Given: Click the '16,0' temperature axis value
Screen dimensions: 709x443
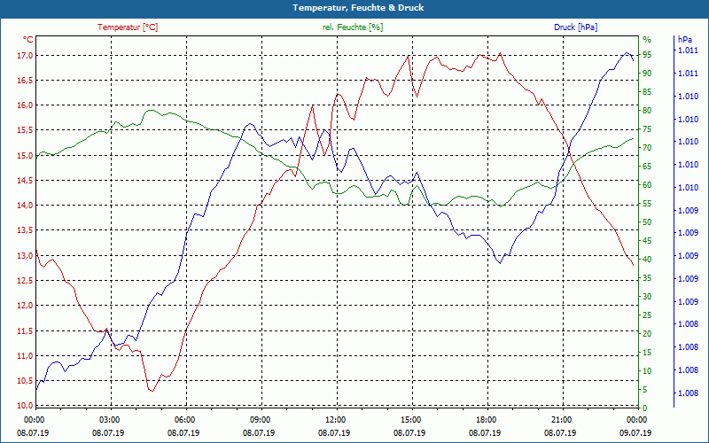Looking at the screenshot, I should pos(26,105).
